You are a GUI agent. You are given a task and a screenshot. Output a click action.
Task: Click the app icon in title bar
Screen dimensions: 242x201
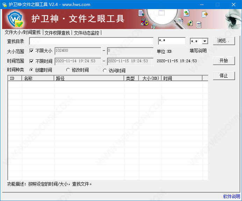[x=5, y=5]
